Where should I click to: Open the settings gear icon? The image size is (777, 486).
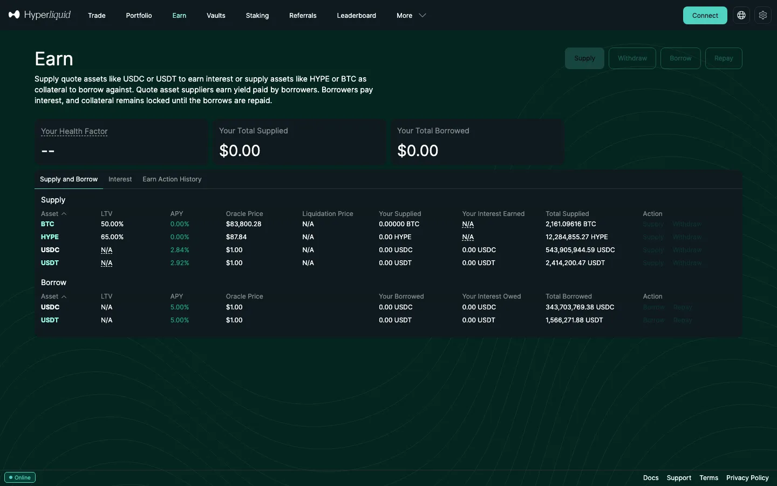[763, 15]
